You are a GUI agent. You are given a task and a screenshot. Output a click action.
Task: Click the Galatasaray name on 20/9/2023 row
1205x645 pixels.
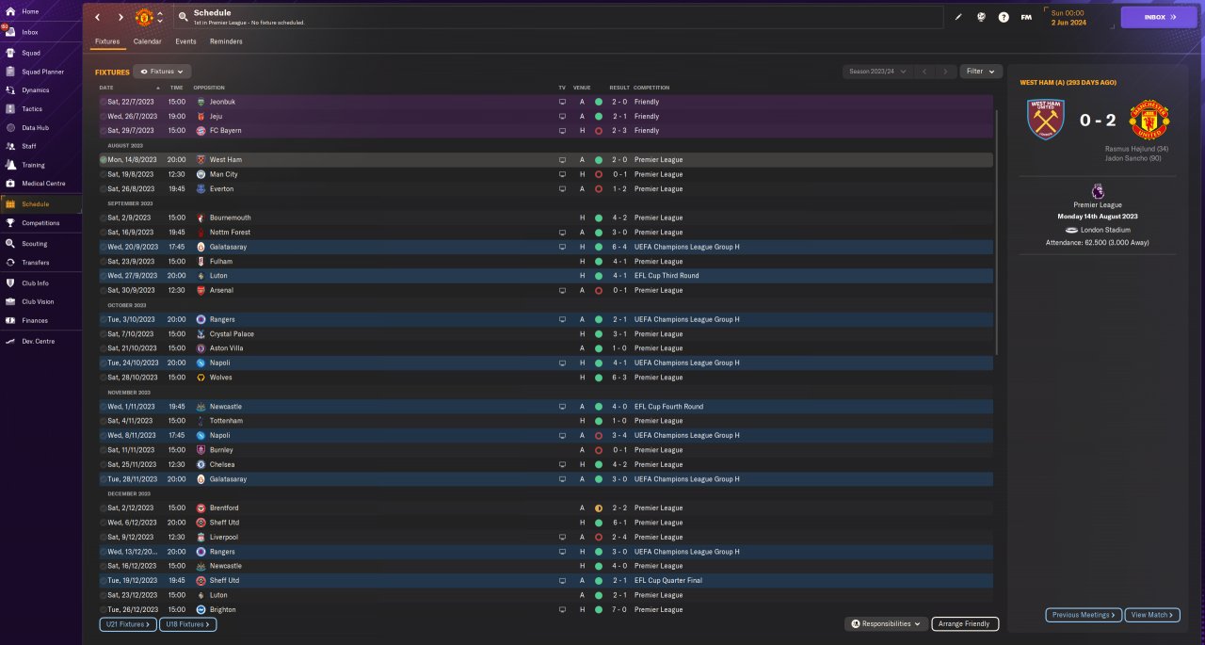228,247
